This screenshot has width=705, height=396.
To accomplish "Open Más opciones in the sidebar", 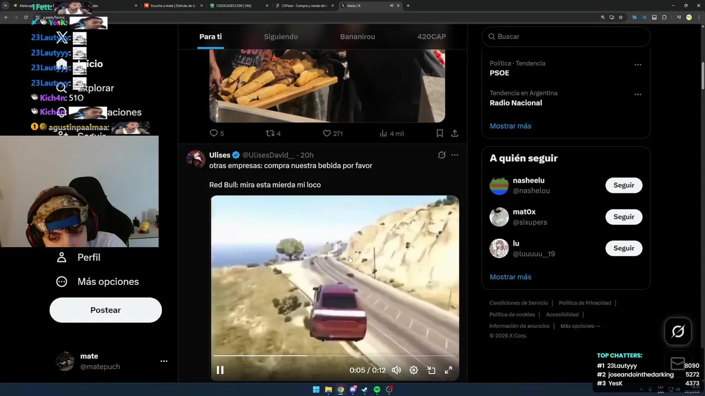I will (x=97, y=282).
